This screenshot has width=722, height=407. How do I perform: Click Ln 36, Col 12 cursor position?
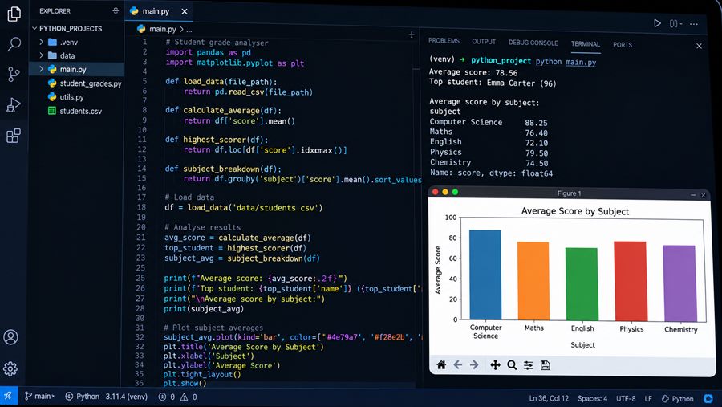(x=549, y=398)
